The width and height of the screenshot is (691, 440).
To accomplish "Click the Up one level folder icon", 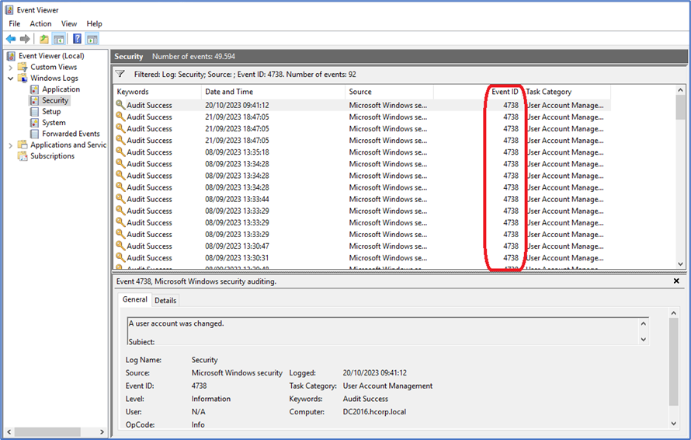I will click(x=44, y=39).
